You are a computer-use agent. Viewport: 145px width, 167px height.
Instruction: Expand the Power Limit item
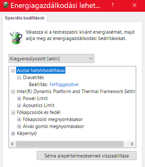(x=19, y=98)
